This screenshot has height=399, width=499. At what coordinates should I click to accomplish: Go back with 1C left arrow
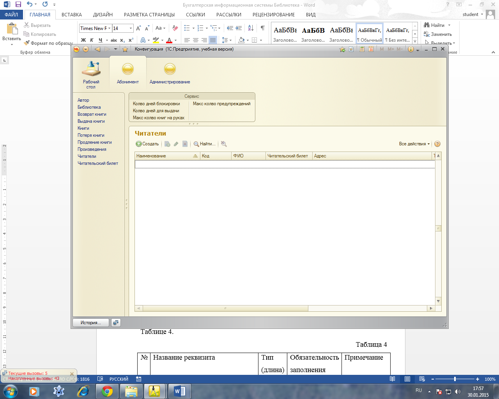(97, 49)
